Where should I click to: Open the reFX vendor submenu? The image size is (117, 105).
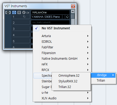click(62, 64)
